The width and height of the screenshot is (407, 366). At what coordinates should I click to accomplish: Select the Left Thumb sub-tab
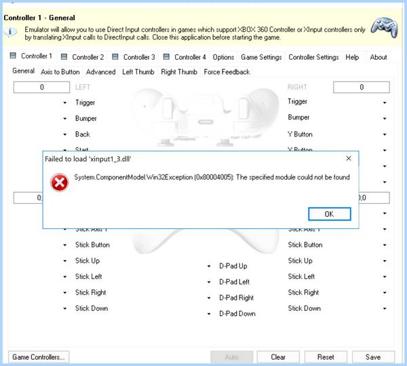138,72
